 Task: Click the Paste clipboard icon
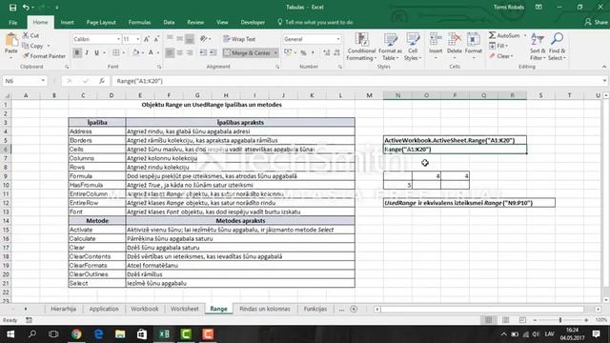coord(11,40)
